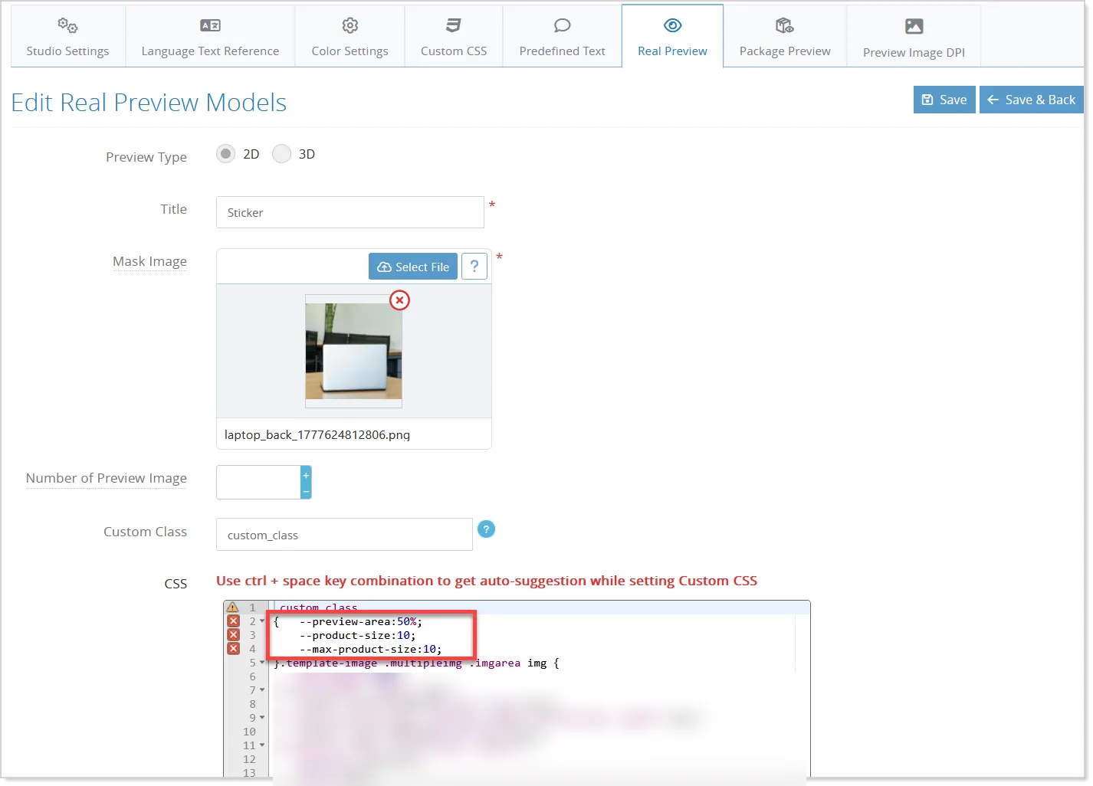
Task: Go to the Color Settings tab
Action: [x=350, y=37]
